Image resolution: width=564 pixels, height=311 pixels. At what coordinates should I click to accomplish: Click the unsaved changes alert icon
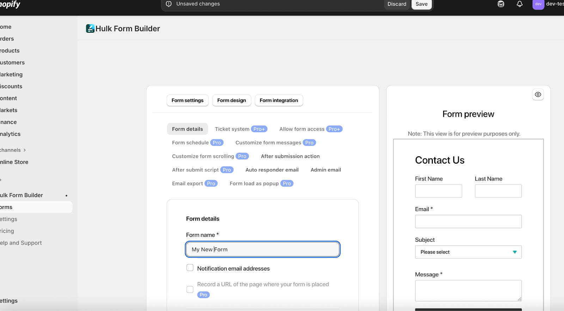(169, 4)
